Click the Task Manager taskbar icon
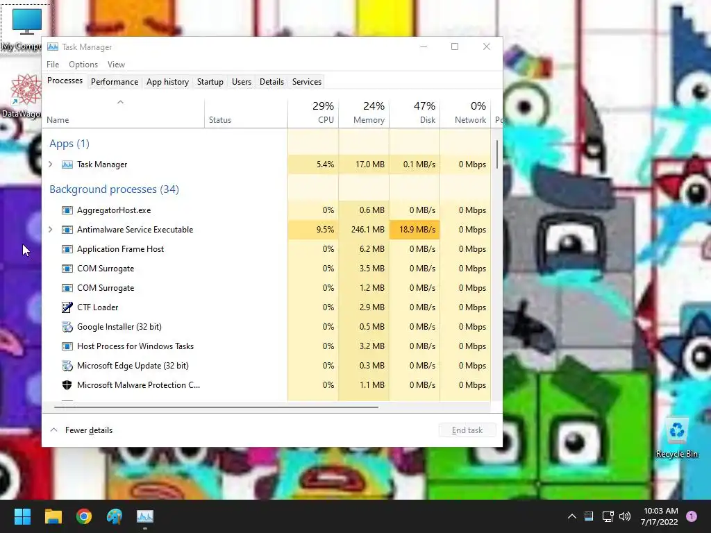Viewport: 711px width, 533px height. (x=145, y=516)
